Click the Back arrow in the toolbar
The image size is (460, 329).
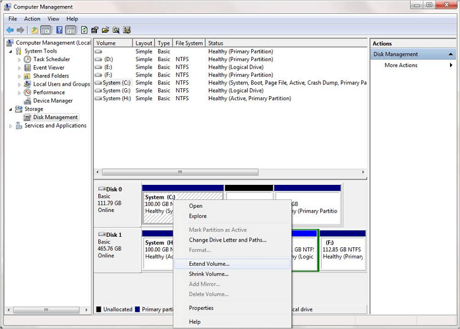click(x=10, y=30)
